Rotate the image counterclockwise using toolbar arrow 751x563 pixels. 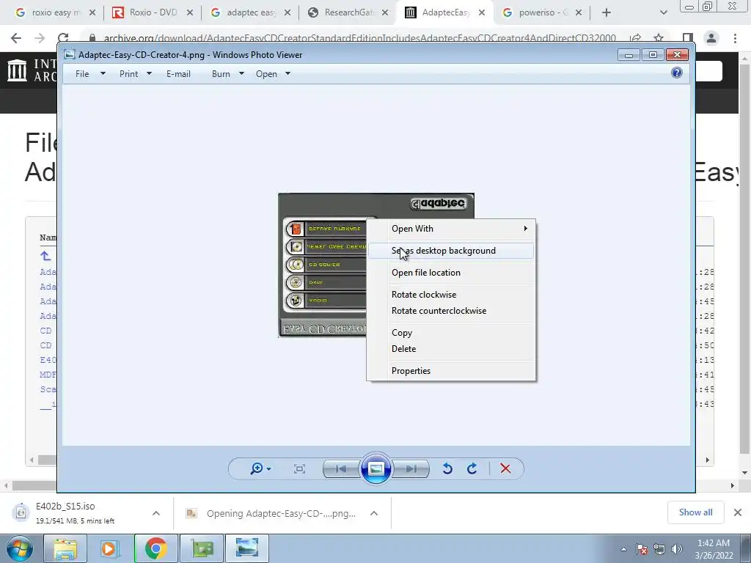tap(447, 468)
